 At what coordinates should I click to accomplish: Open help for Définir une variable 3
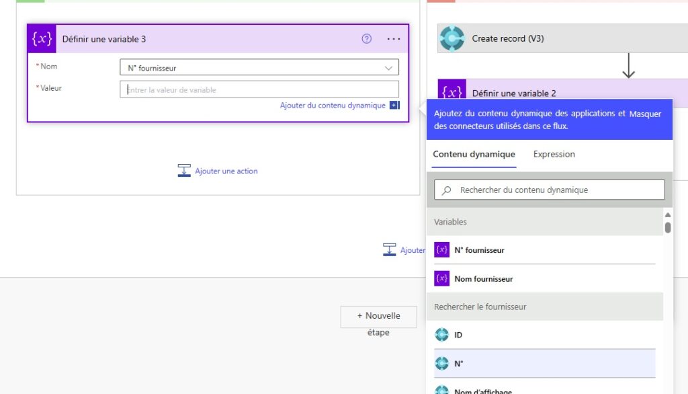click(366, 39)
